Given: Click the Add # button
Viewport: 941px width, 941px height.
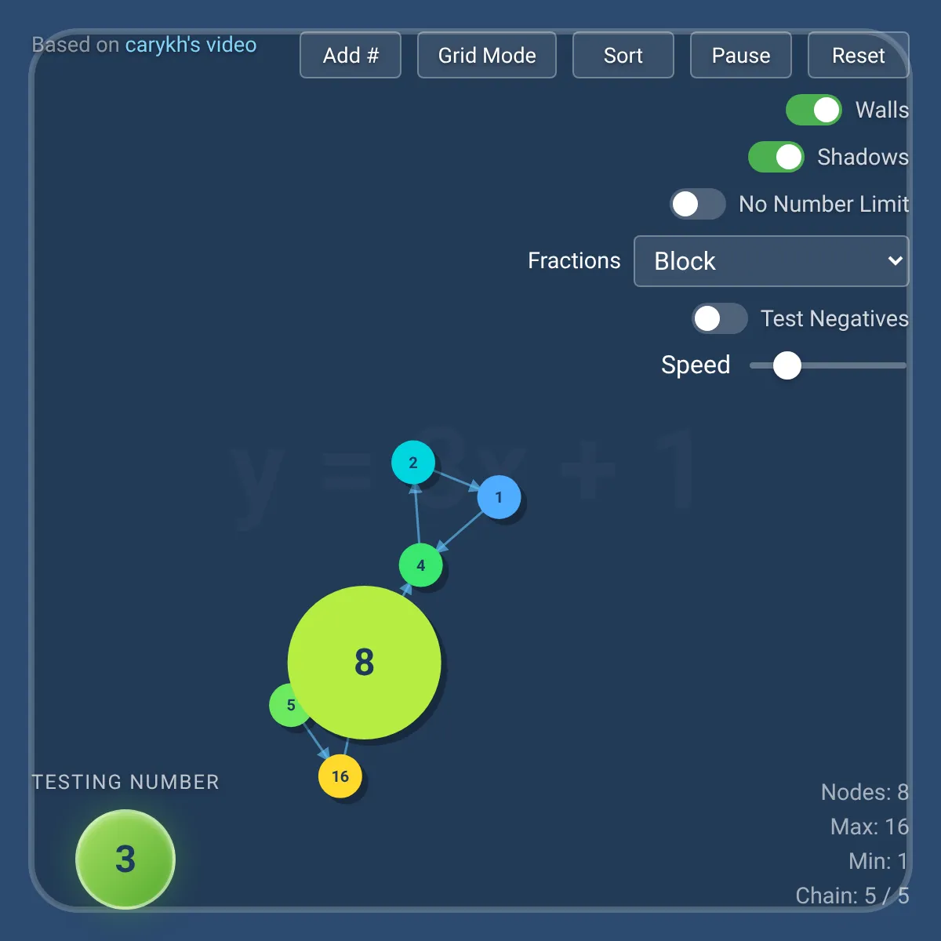Looking at the screenshot, I should pyautogui.click(x=351, y=55).
